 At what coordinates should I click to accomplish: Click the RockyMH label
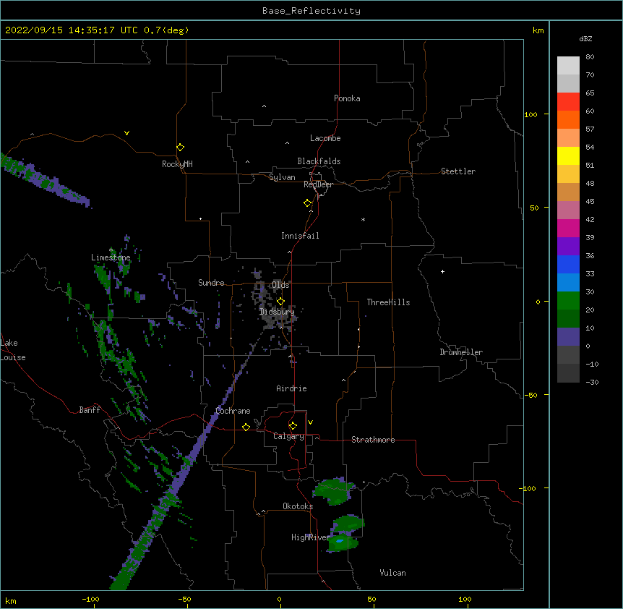click(177, 164)
